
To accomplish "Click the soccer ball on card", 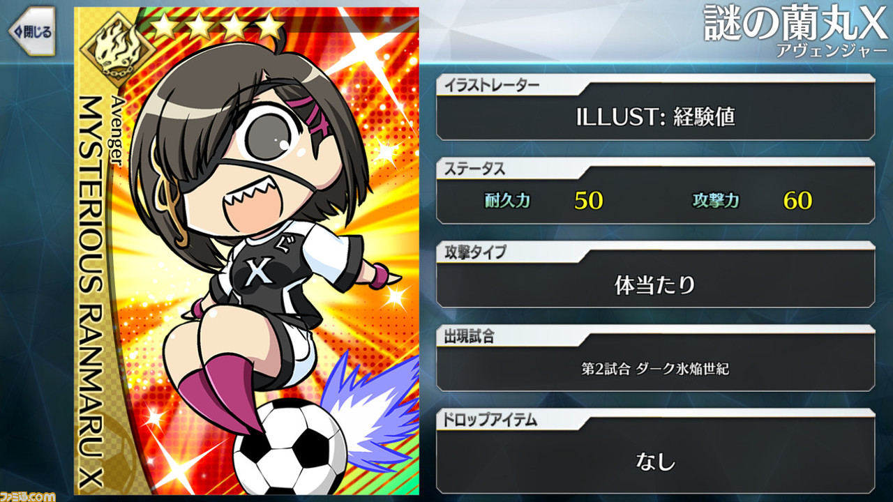I will click(290, 448).
